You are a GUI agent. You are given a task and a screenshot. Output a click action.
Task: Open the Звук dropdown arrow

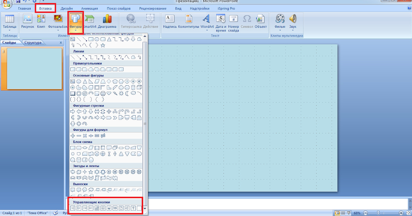click(x=293, y=31)
